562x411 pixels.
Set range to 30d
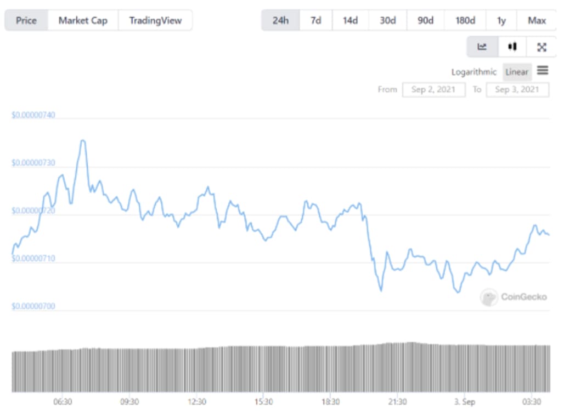pyautogui.click(x=388, y=20)
